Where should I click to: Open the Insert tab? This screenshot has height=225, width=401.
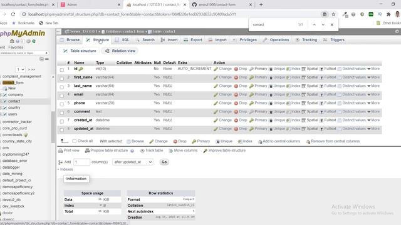169,40
